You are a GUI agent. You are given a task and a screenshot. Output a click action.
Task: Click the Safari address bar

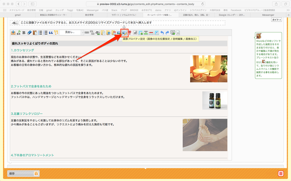(145, 4)
